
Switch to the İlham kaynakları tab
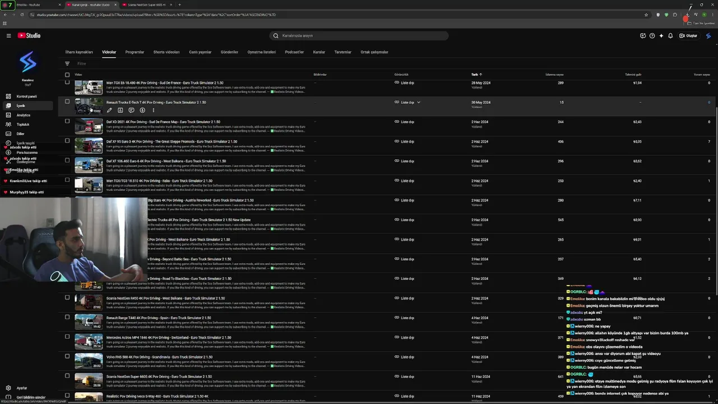point(79,52)
